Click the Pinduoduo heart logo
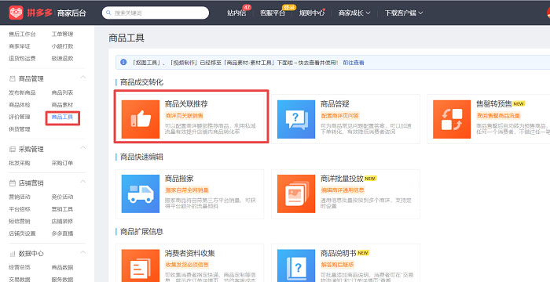Viewport: 550px width, 282px height. (16, 13)
